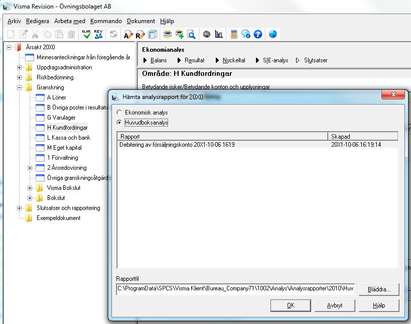Screen dimensions: 411x324
Task: Click the Exempeldokument folder icon
Action: 29,218
